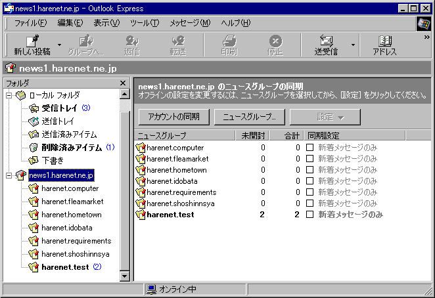Toggle sync checkbox for harenet.fleamarket
This screenshot has height=298, width=435.
point(309,159)
